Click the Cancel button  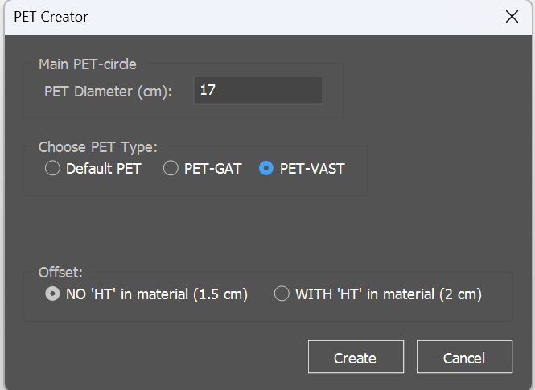coord(463,358)
